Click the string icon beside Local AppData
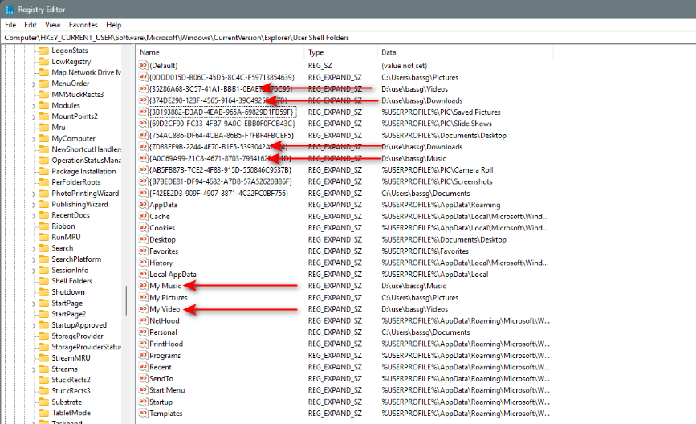 point(143,274)
